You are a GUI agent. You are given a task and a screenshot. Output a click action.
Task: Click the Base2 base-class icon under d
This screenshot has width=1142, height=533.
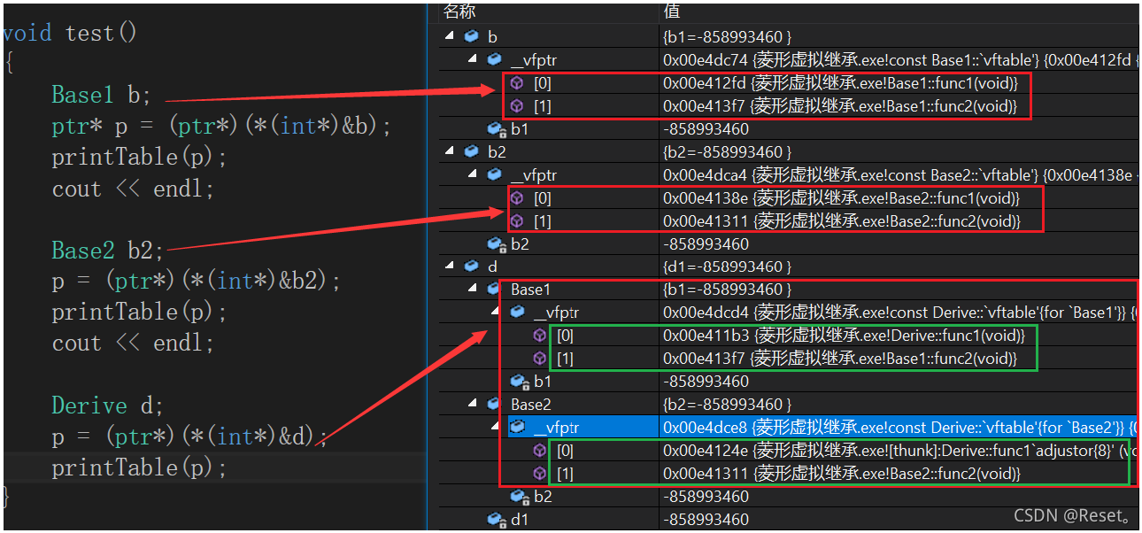[494, 404]
